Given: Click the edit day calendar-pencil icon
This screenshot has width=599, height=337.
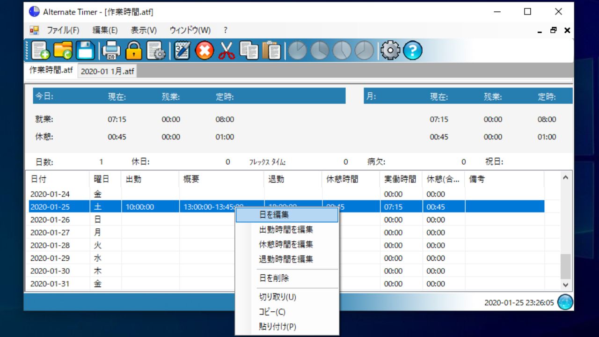Looking at the screenshot, I should pos(182,51).
